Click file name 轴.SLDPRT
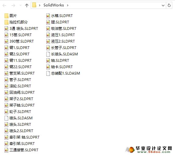The width and height of the screenshot is (175, 155). tap(60, 60)
